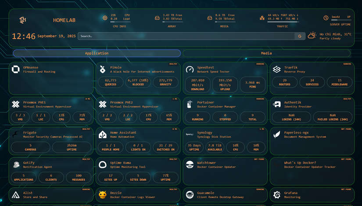Click Frigate 5 Cameras stat
Viewport: 362px width, 206px height.
pos(30,147)
